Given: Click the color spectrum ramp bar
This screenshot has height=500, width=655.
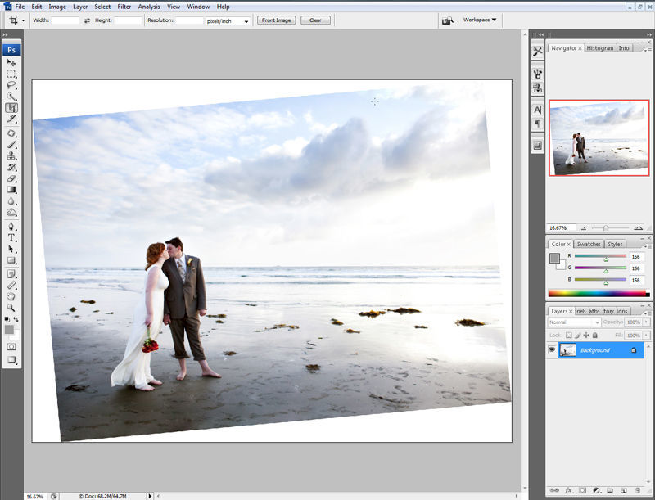Looking at the screenshot, I should click(596, 293).
